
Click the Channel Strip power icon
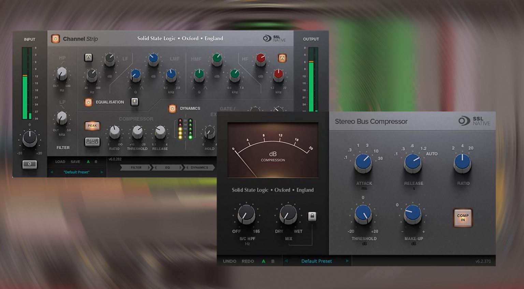(55, 39)
